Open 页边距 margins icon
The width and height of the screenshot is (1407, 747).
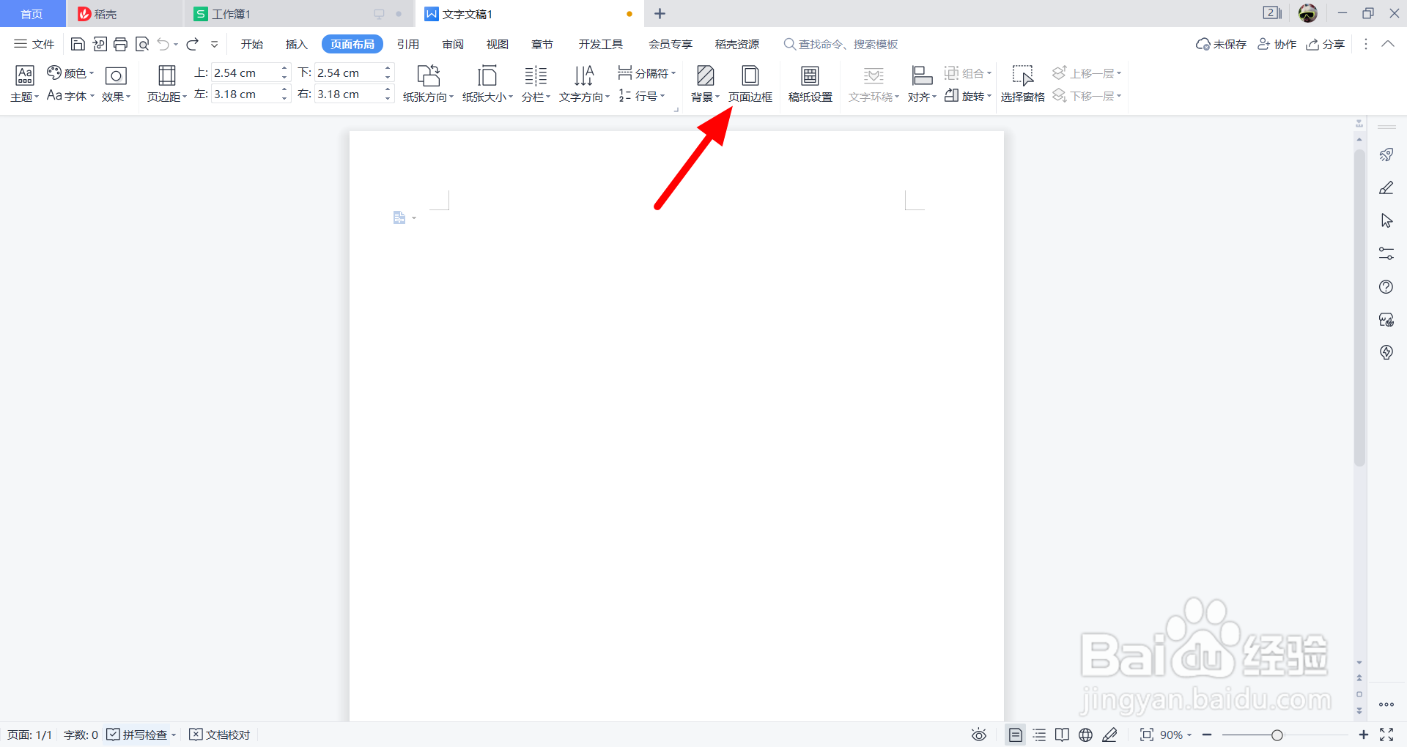pos(167,84)
